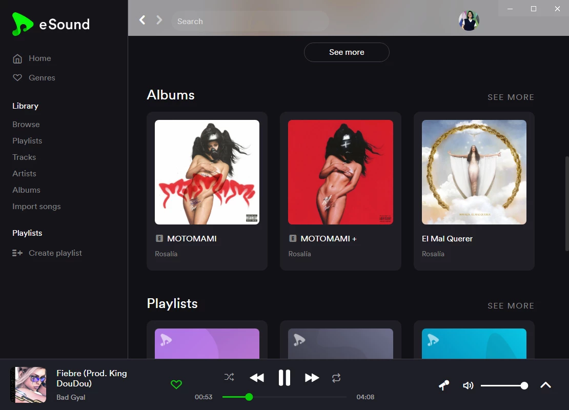Click the Home house icon

[17, 58]
